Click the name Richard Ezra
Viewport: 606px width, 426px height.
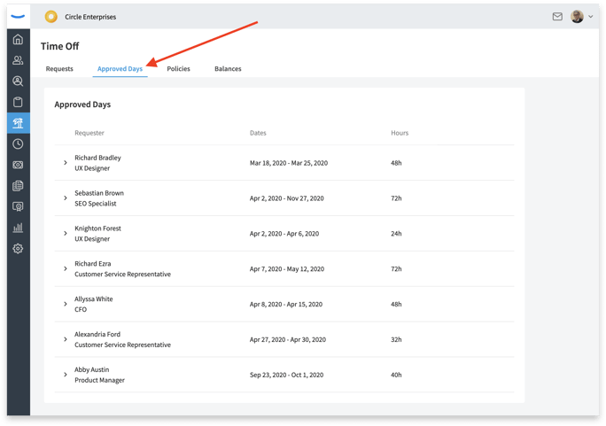(93, 263)
